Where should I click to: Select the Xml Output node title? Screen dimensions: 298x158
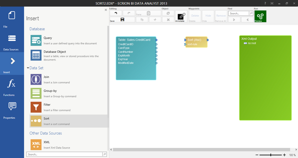[249, 39]
